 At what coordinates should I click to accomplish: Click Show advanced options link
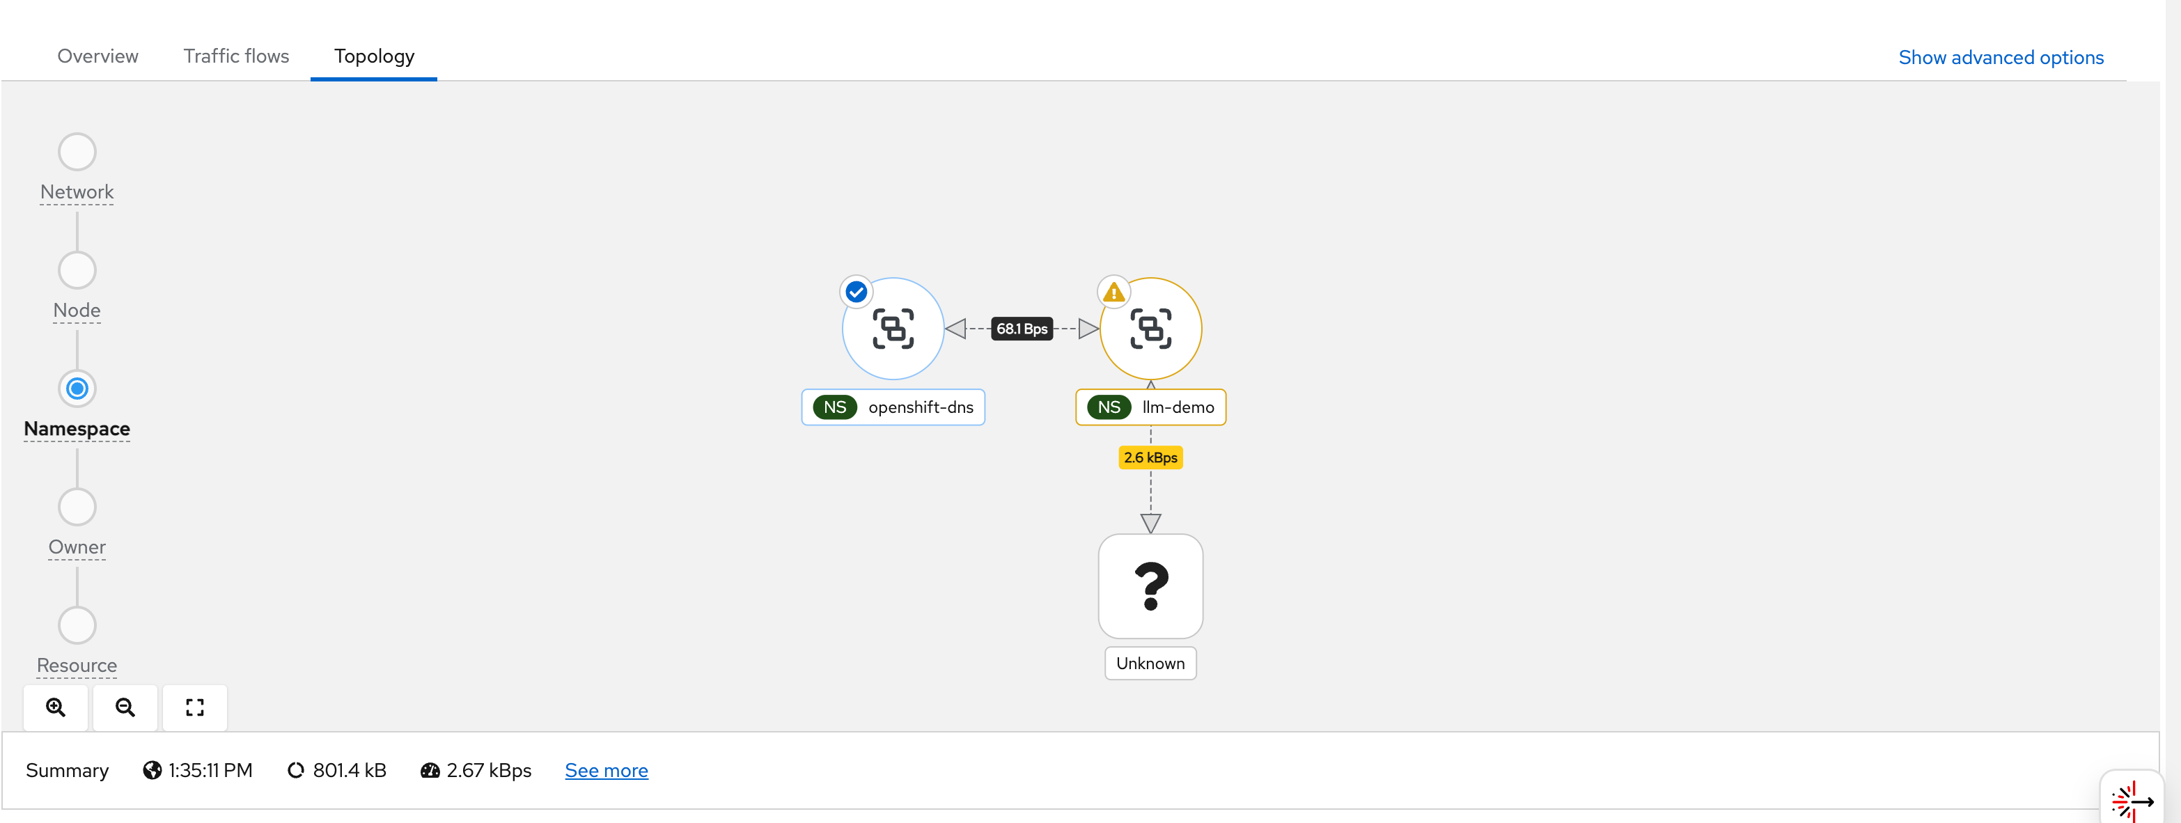point(2001,58)
